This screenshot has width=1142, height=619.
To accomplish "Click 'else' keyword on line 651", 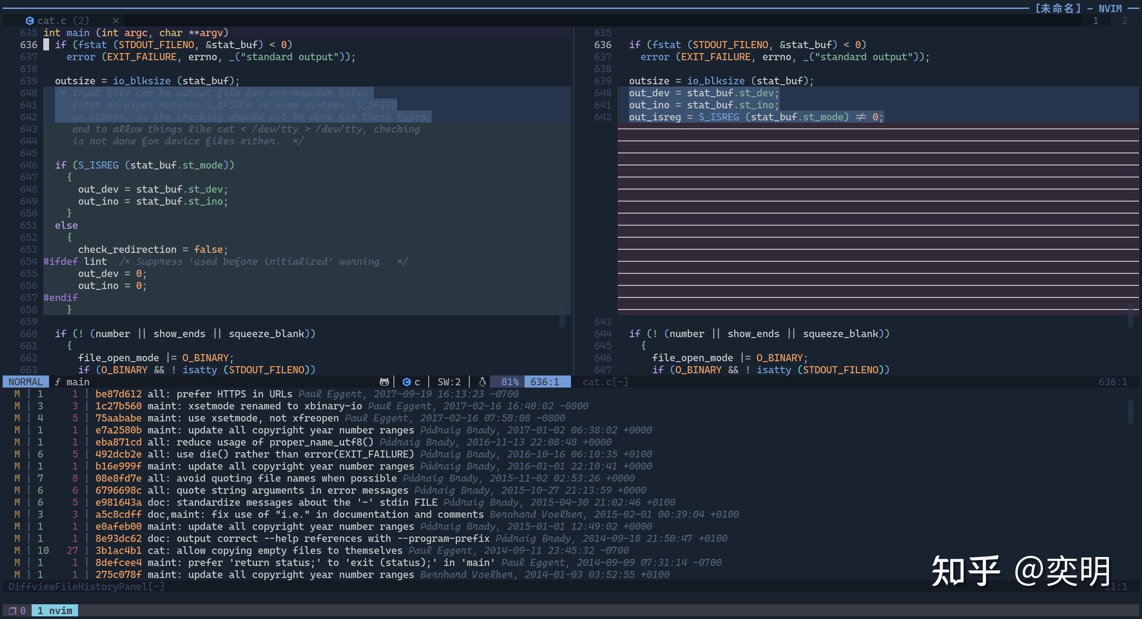I will tap(66, 226).
